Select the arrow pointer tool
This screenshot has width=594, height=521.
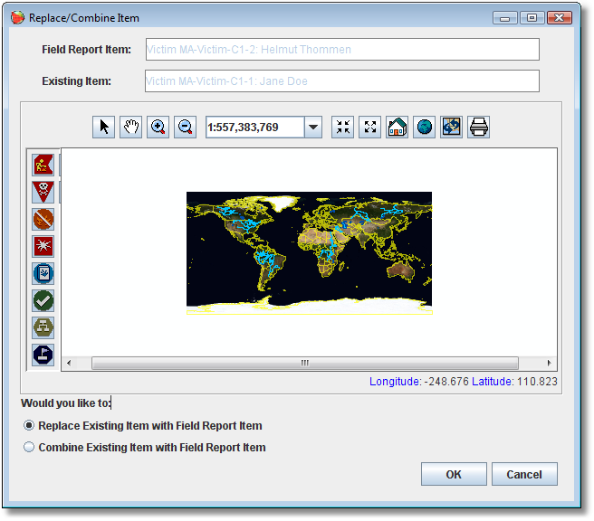click(x=104, y=128)
